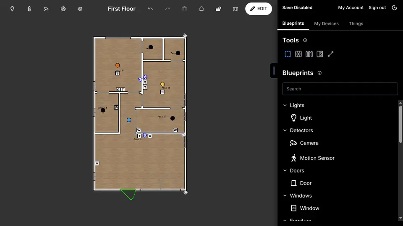
Task: Toggle EDIT mode button
Action: click(259, 9)
